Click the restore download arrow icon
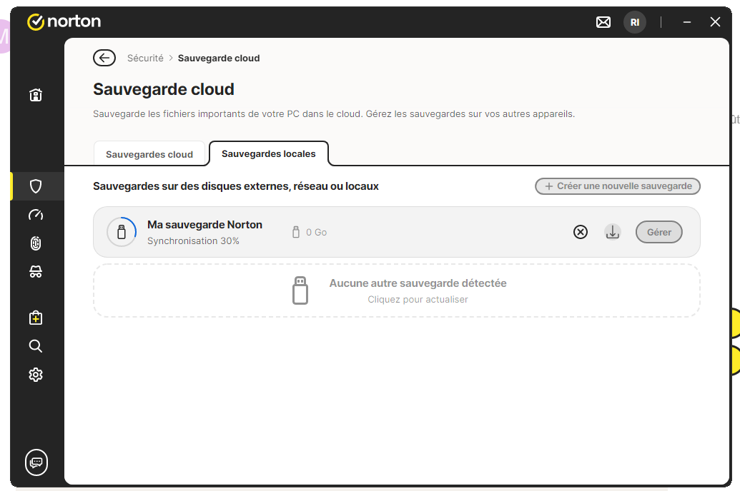The image size is (740, 491). [613, 232]
